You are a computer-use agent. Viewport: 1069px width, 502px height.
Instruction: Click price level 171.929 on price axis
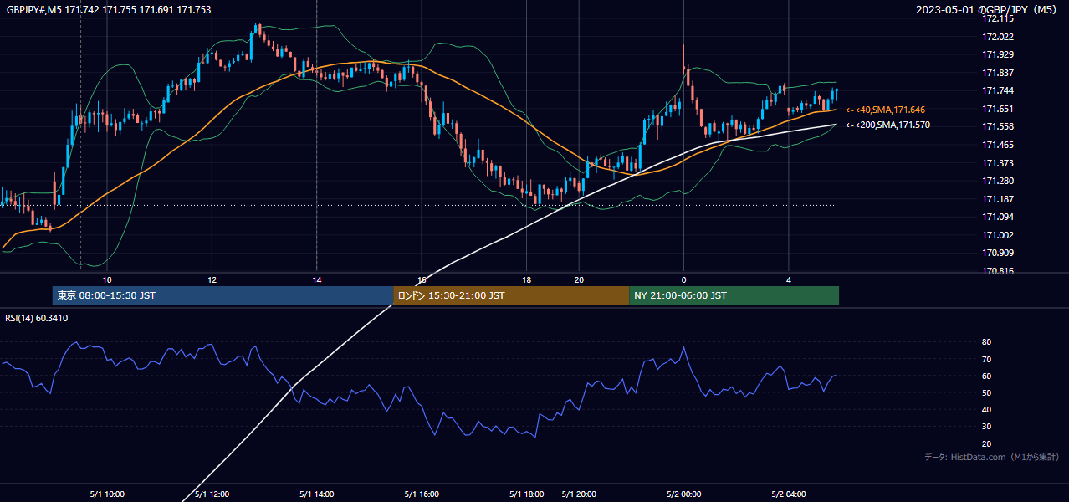pos(999,54)
